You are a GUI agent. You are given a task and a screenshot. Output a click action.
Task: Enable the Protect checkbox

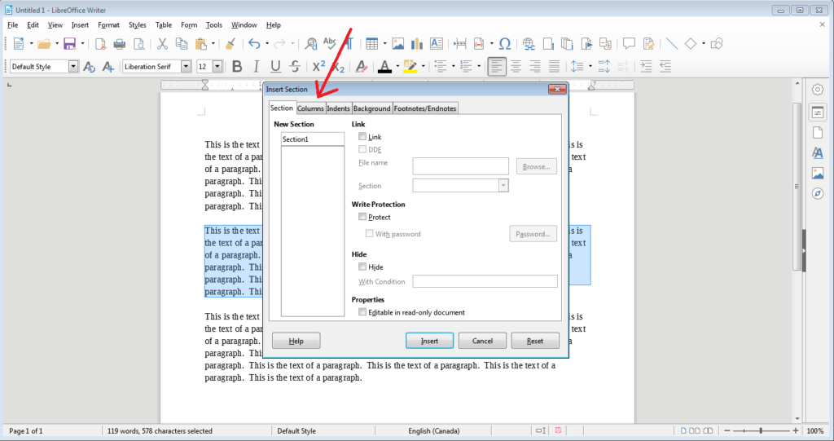[x=362, y=217]
